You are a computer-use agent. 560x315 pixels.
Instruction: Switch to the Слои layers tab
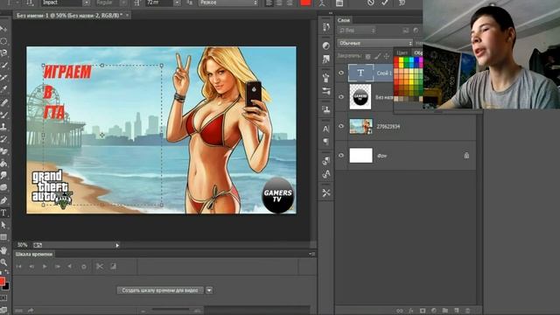[x=344, y=20]
